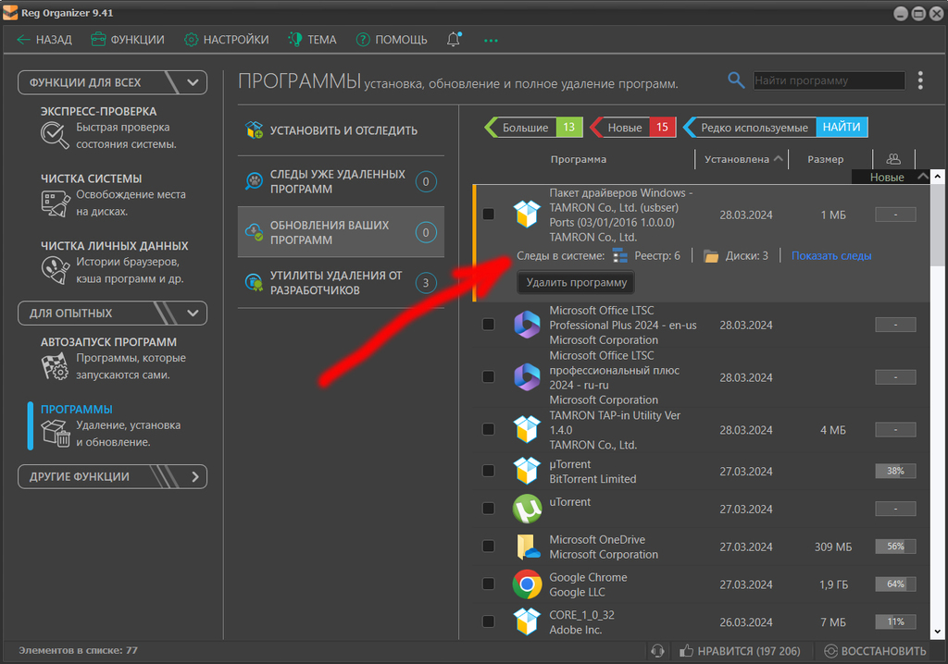Click the magnifier search icon
Image resolution: width=948 pixels, height=664 pixels.
coord(736,80)
